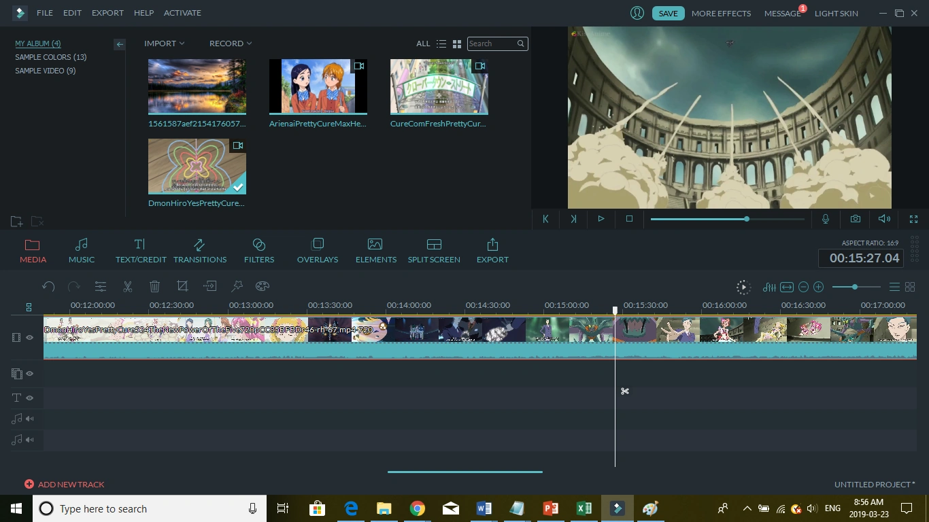Delete the selected clip with trash icon

coord(154,286)
